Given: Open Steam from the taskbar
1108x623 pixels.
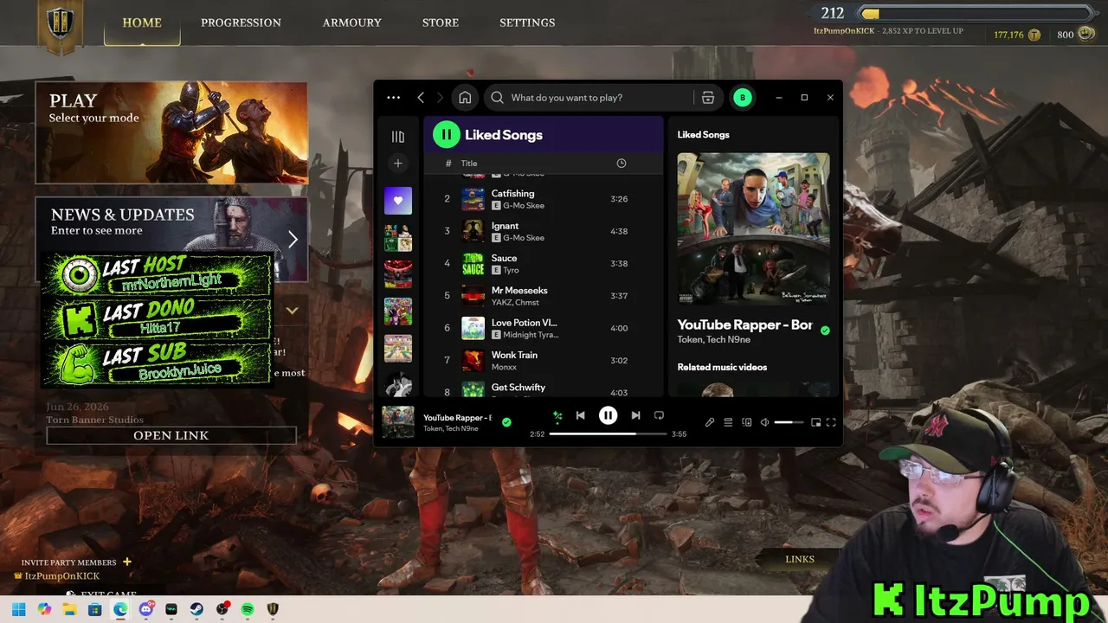Looking at the screenshot, I should click(196, 609).
